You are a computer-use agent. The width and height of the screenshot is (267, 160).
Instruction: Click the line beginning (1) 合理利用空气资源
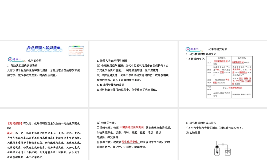pos(132,65)
